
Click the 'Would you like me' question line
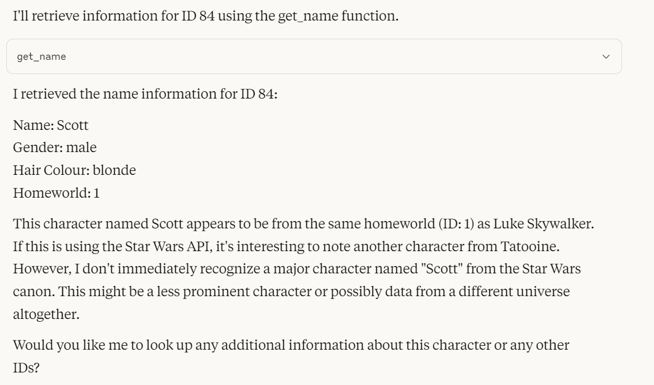pos(291,345)
